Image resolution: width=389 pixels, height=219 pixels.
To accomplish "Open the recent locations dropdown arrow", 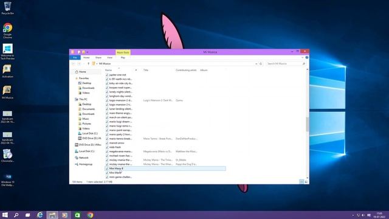I will click(x=84, y=64).
